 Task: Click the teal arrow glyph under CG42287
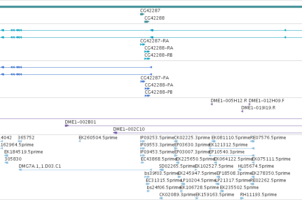click(142, 14)
